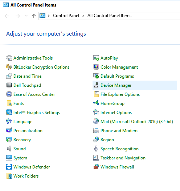The width and height of the screenshot is (180, 191).
Task: Open the Windows Defender shield icon
Action: click(x=9, y=167)
